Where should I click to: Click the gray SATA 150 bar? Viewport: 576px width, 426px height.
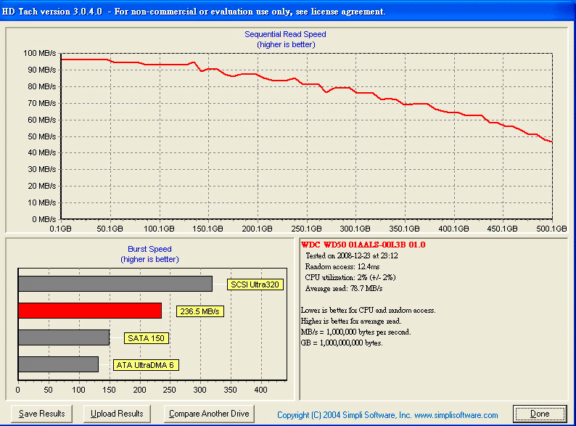tap(63, 337)
